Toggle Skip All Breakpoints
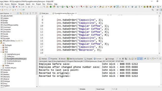The height and width of the screenshot is (91, 162). pos(19,7)
